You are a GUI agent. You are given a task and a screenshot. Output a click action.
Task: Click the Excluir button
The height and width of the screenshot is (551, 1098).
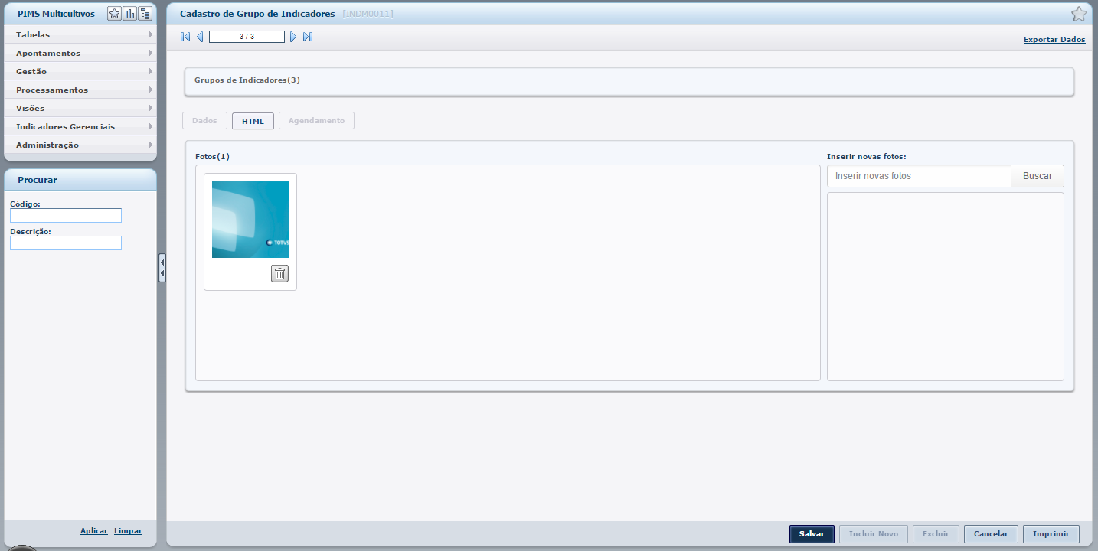pos(936,533)
